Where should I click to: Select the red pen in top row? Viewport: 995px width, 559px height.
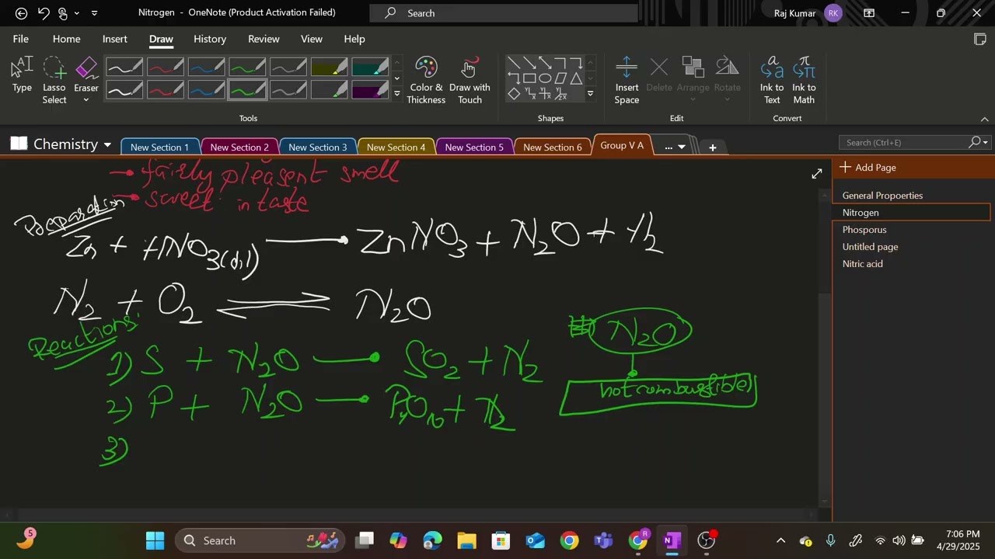pyautogui.click(x=165, y=68)
